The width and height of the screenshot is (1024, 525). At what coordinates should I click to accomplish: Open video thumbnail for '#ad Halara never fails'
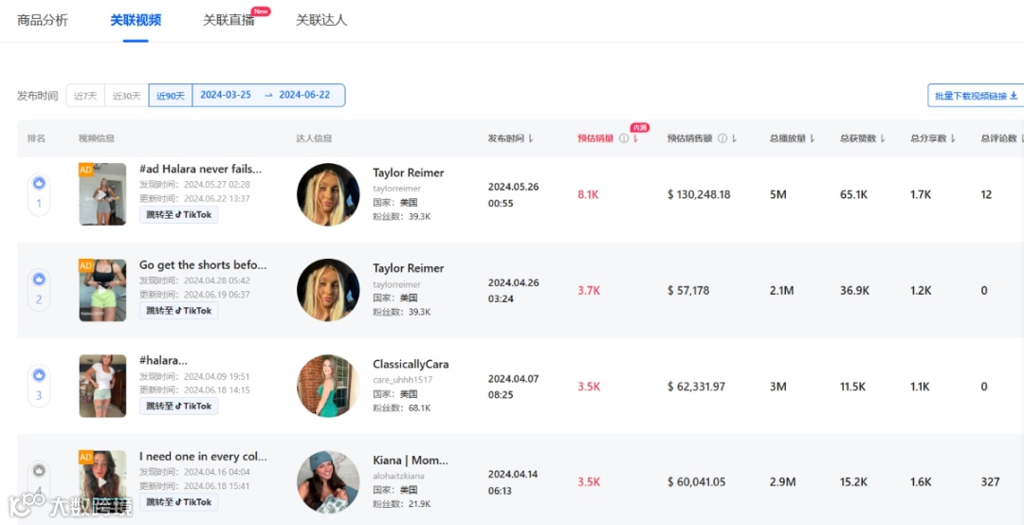102,194
